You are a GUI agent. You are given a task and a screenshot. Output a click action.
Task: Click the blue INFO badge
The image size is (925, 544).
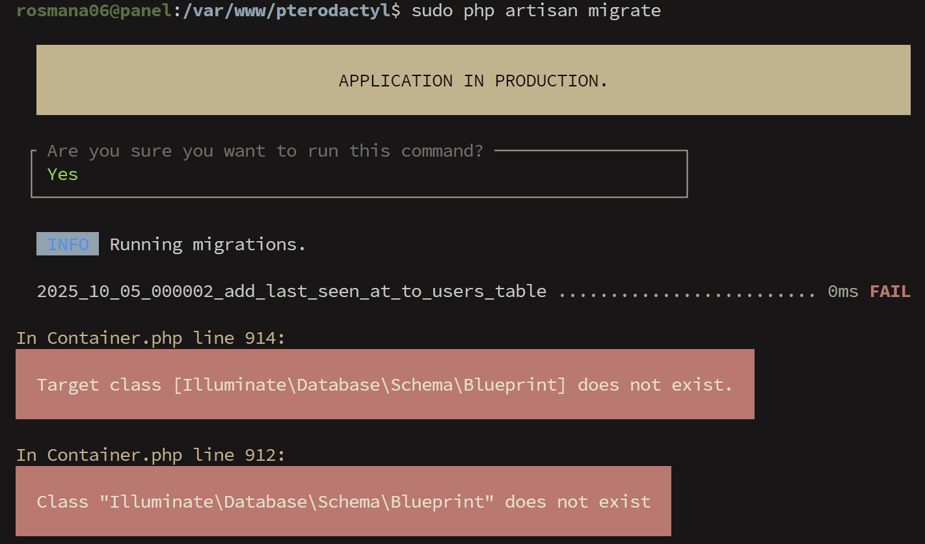(x=68, y=244)
